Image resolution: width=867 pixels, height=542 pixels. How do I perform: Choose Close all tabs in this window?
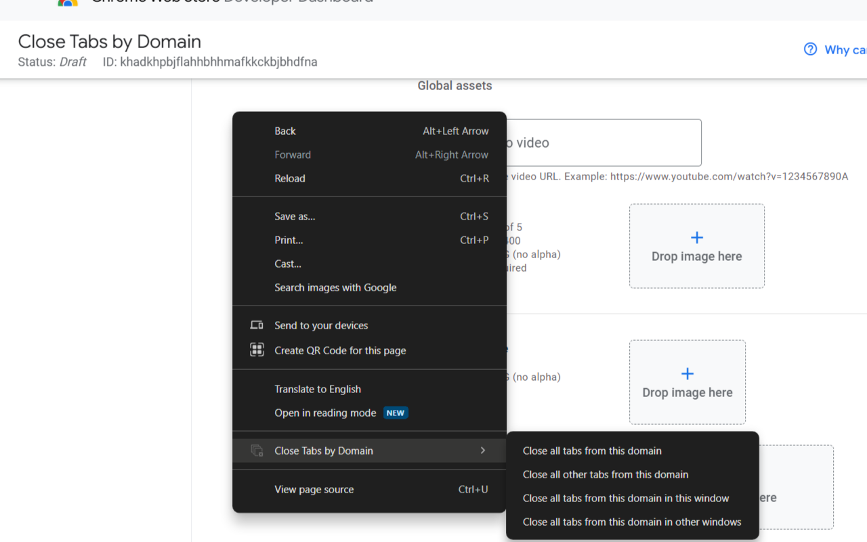(x=633, y=498)
